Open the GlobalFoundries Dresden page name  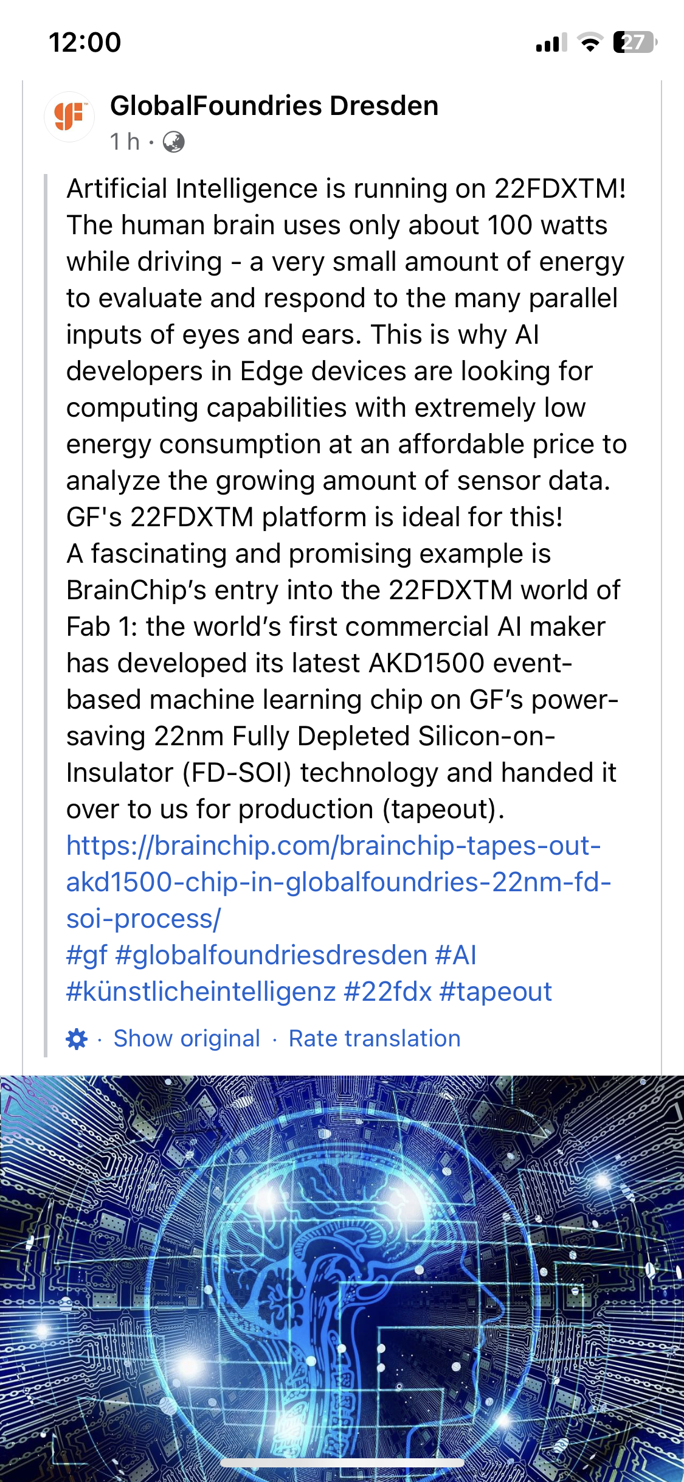(274, 106)
